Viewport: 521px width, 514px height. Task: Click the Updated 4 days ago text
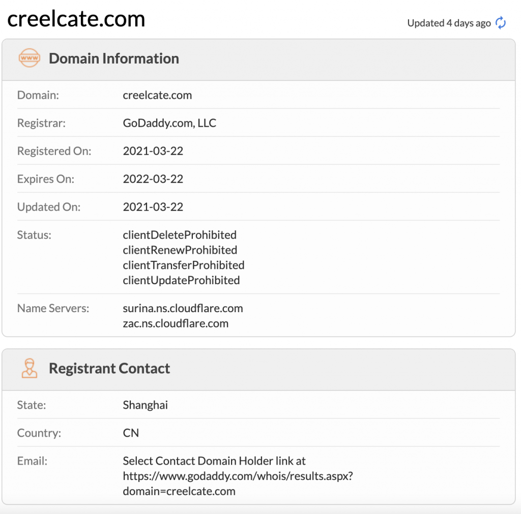(449, 23)
